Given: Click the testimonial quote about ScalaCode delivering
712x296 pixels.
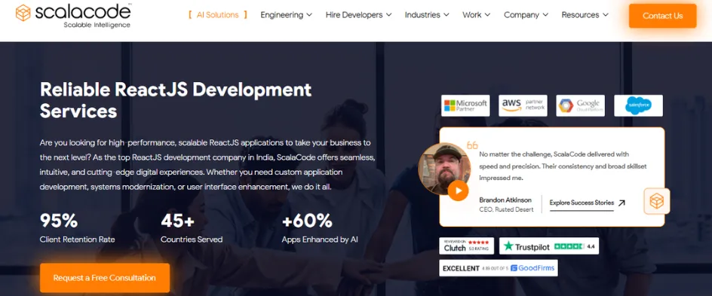Looking at the screenshot, I should coord(563,166).
